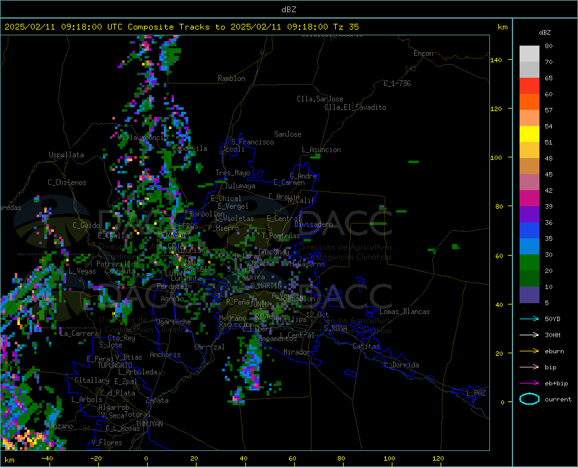Screen dimensions: 578x467
Task: Click the blue 36 dBZ color swatch
Action: (x=529, y=231)
